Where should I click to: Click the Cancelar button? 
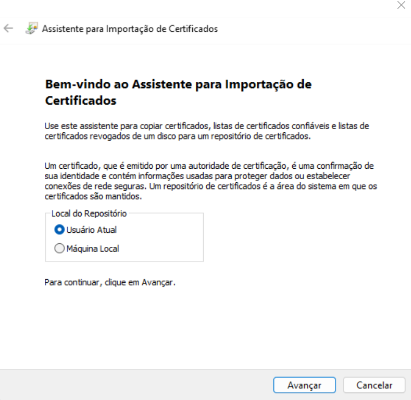click(374, 385)
